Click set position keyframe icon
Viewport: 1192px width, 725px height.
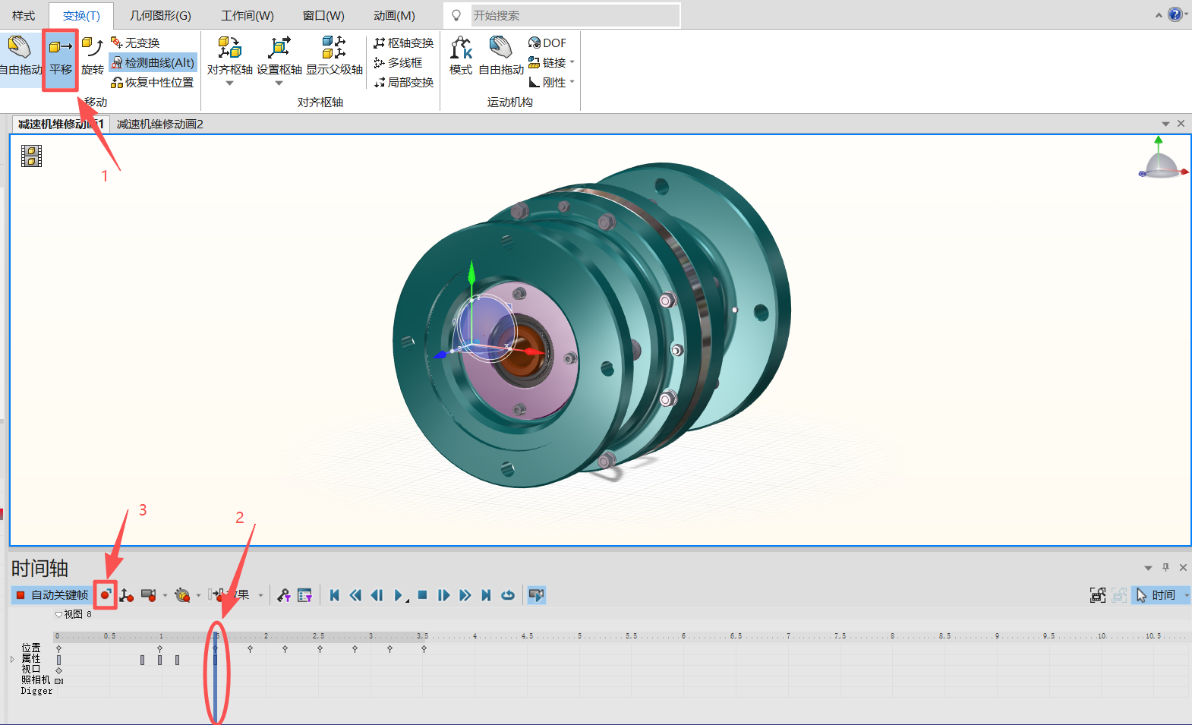126,595
